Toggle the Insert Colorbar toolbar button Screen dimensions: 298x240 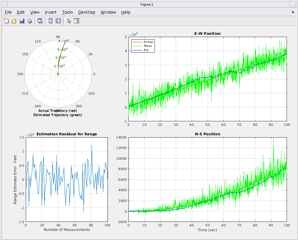[x=51, y=21]
